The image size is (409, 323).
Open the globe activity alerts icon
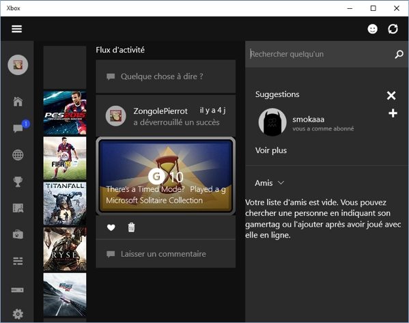click(x=18, y=155)
